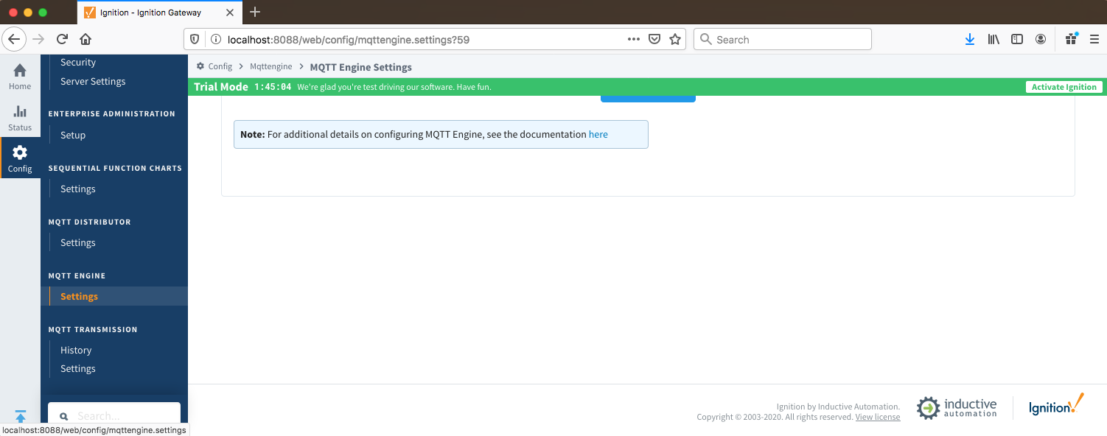Open Settings under MQTT Engine

pyautogui.click(x=79, y=296)
